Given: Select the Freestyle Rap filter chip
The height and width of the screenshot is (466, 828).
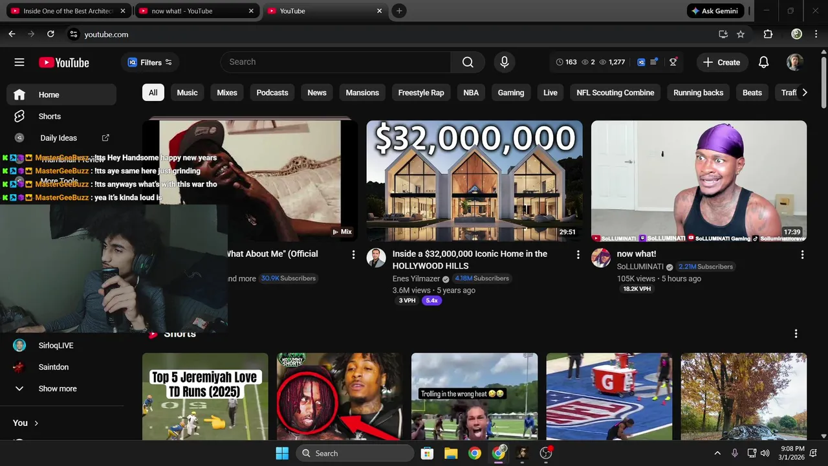Looking at the screenshot, I should pyautogui.click(x=421, y=93).
